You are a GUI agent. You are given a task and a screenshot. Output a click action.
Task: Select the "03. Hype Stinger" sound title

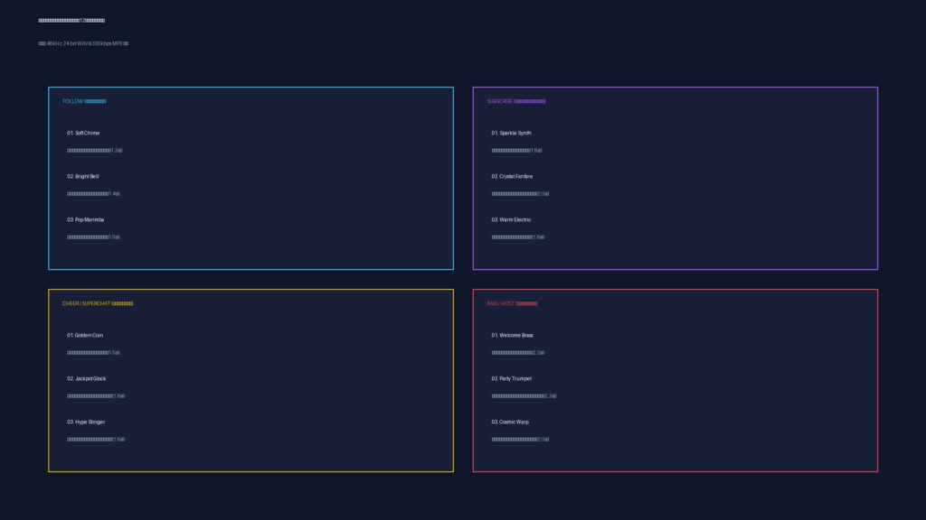coord(86,422)
